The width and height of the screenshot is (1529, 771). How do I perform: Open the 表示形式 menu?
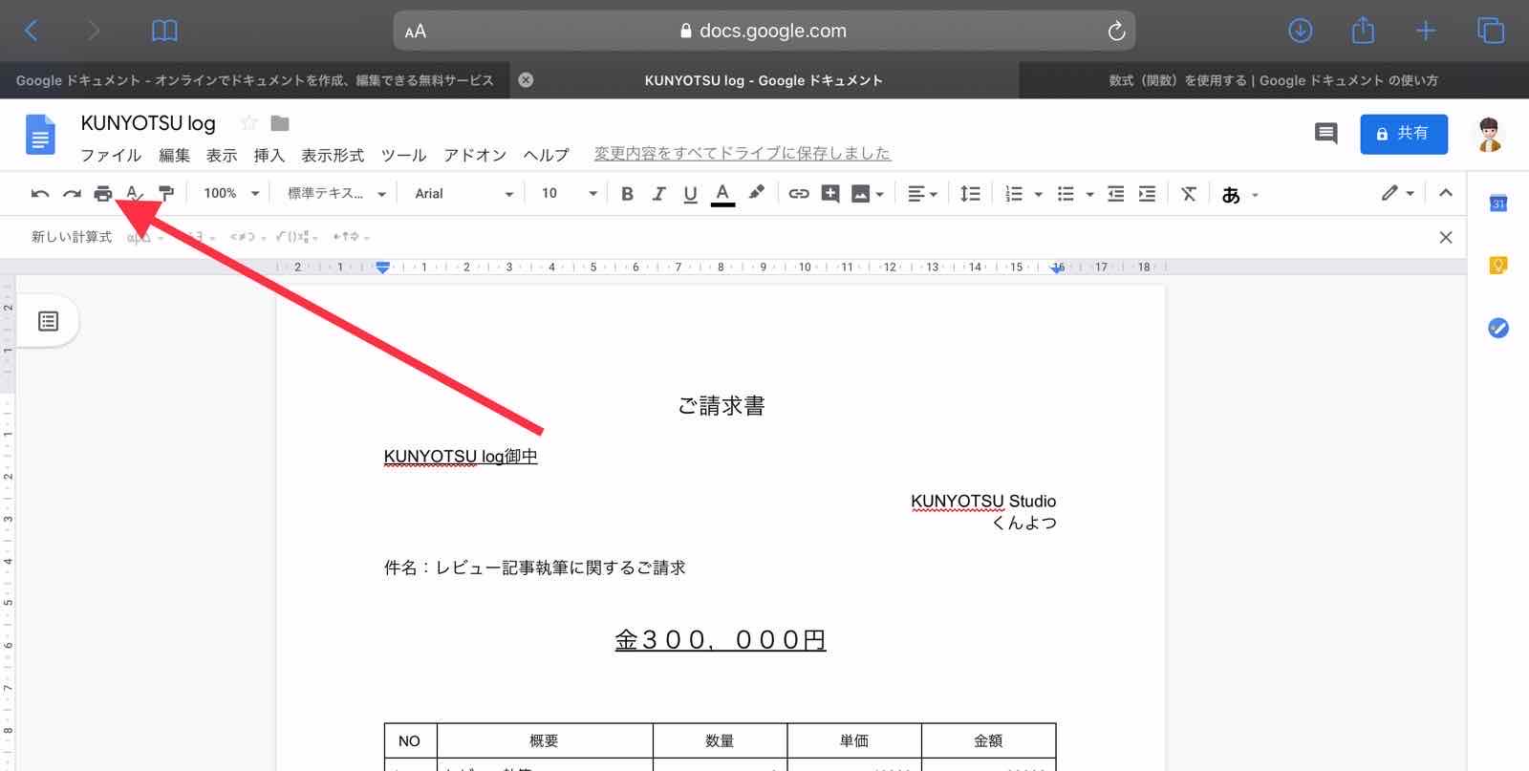(x=333, y=155)
